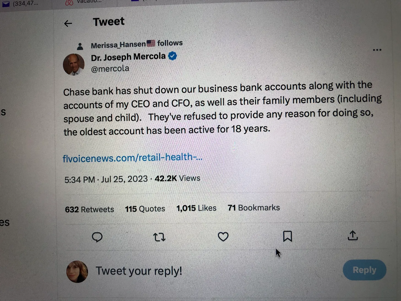The height and width of the screenshot is (301, 401).
Task: Bookmark this tweet
Action: coord(288,236)
